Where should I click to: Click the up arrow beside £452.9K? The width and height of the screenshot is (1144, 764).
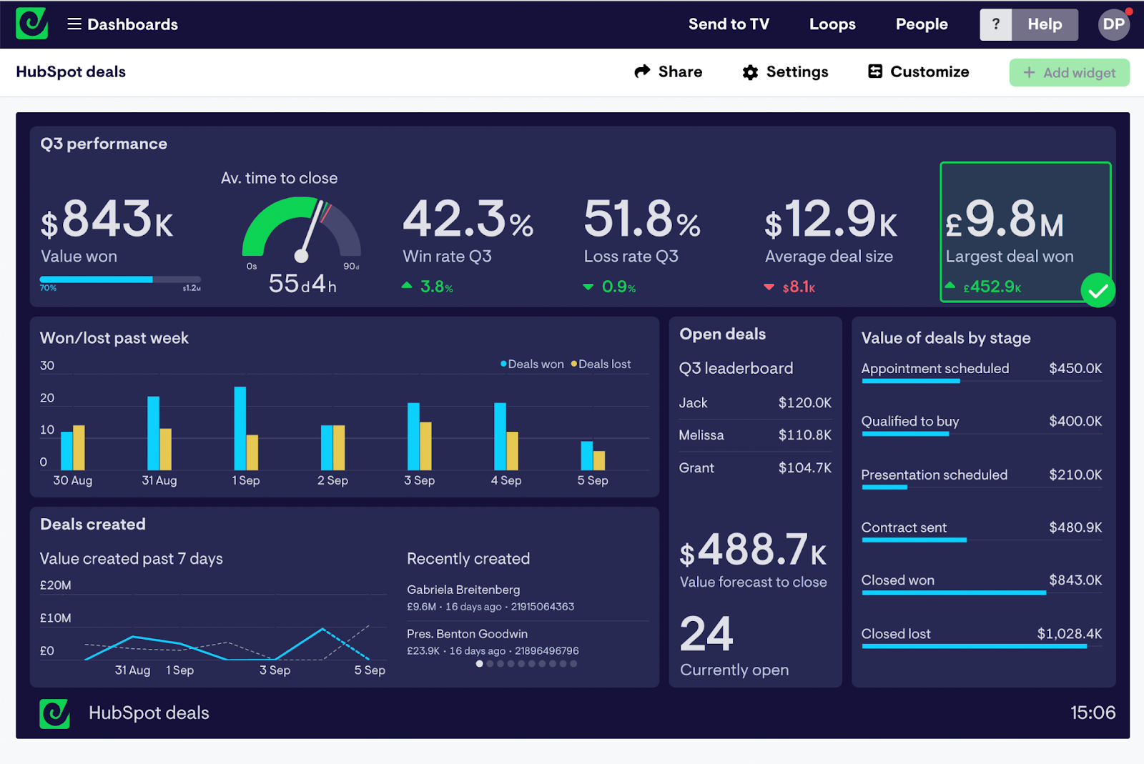coord(950,285)
